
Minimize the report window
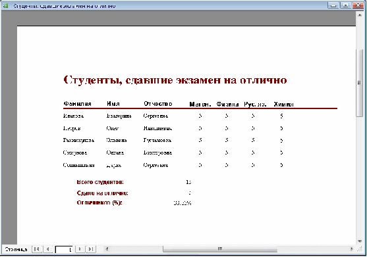tap(333, 5)
